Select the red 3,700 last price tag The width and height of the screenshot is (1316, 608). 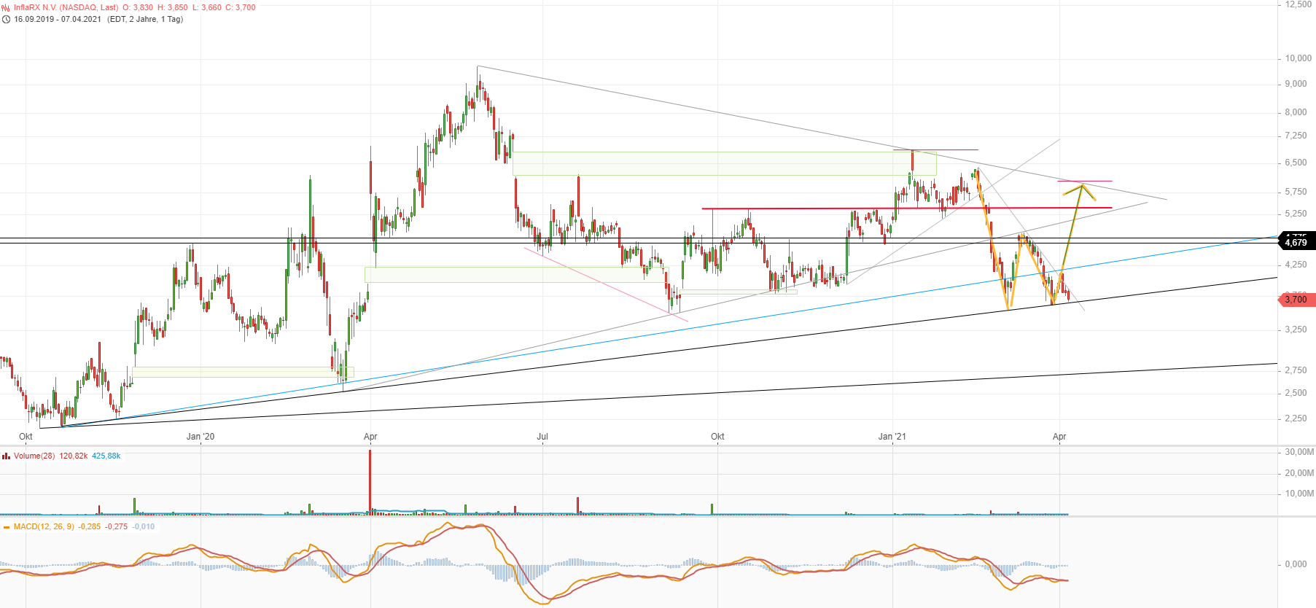click(x=1296, y=300)
